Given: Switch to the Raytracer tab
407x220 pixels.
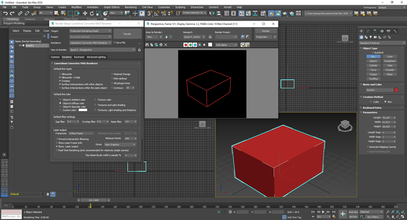Looking at the screenshot, I should [x=79, y=57].
